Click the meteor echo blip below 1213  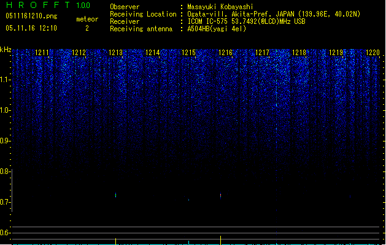coord(116,195)
